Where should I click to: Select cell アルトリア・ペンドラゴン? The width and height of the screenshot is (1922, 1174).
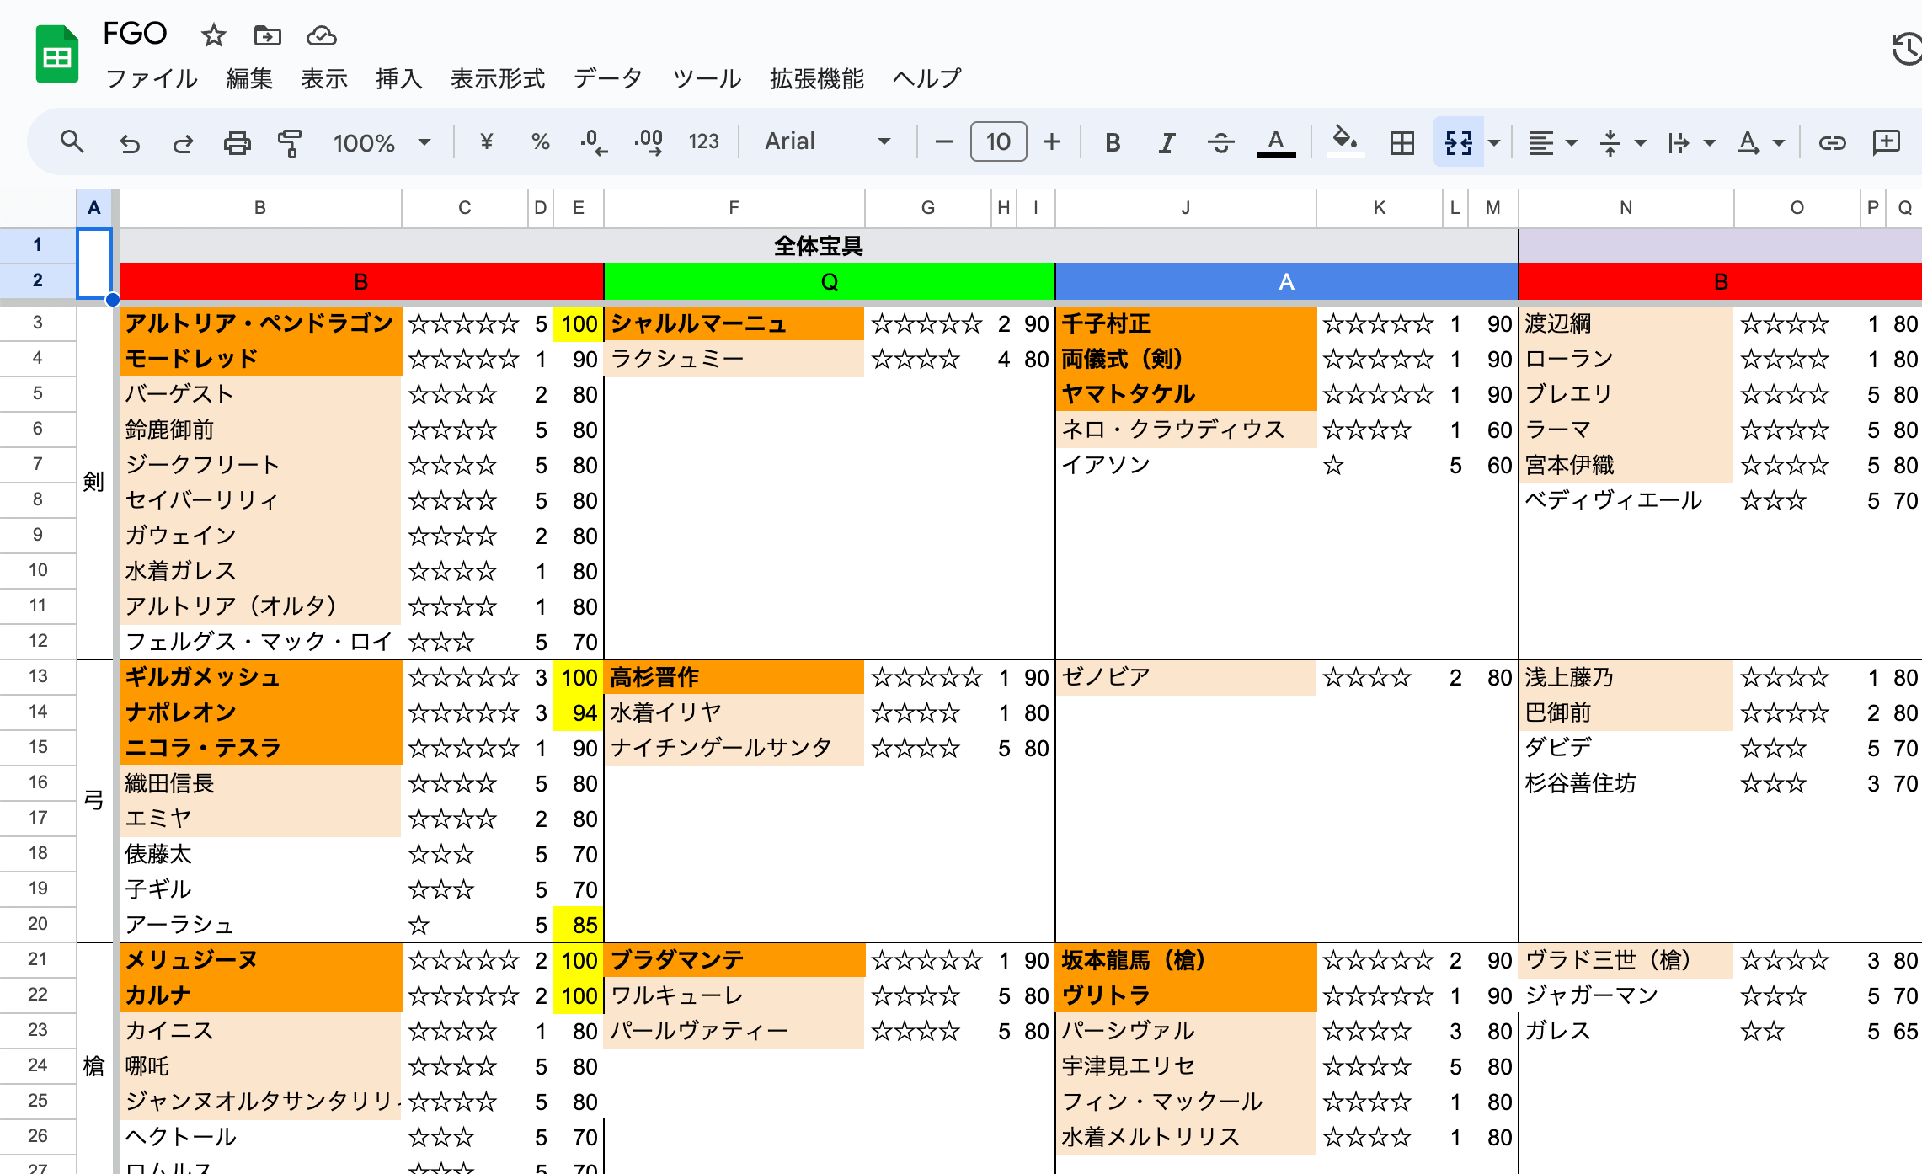coord(260,323)
